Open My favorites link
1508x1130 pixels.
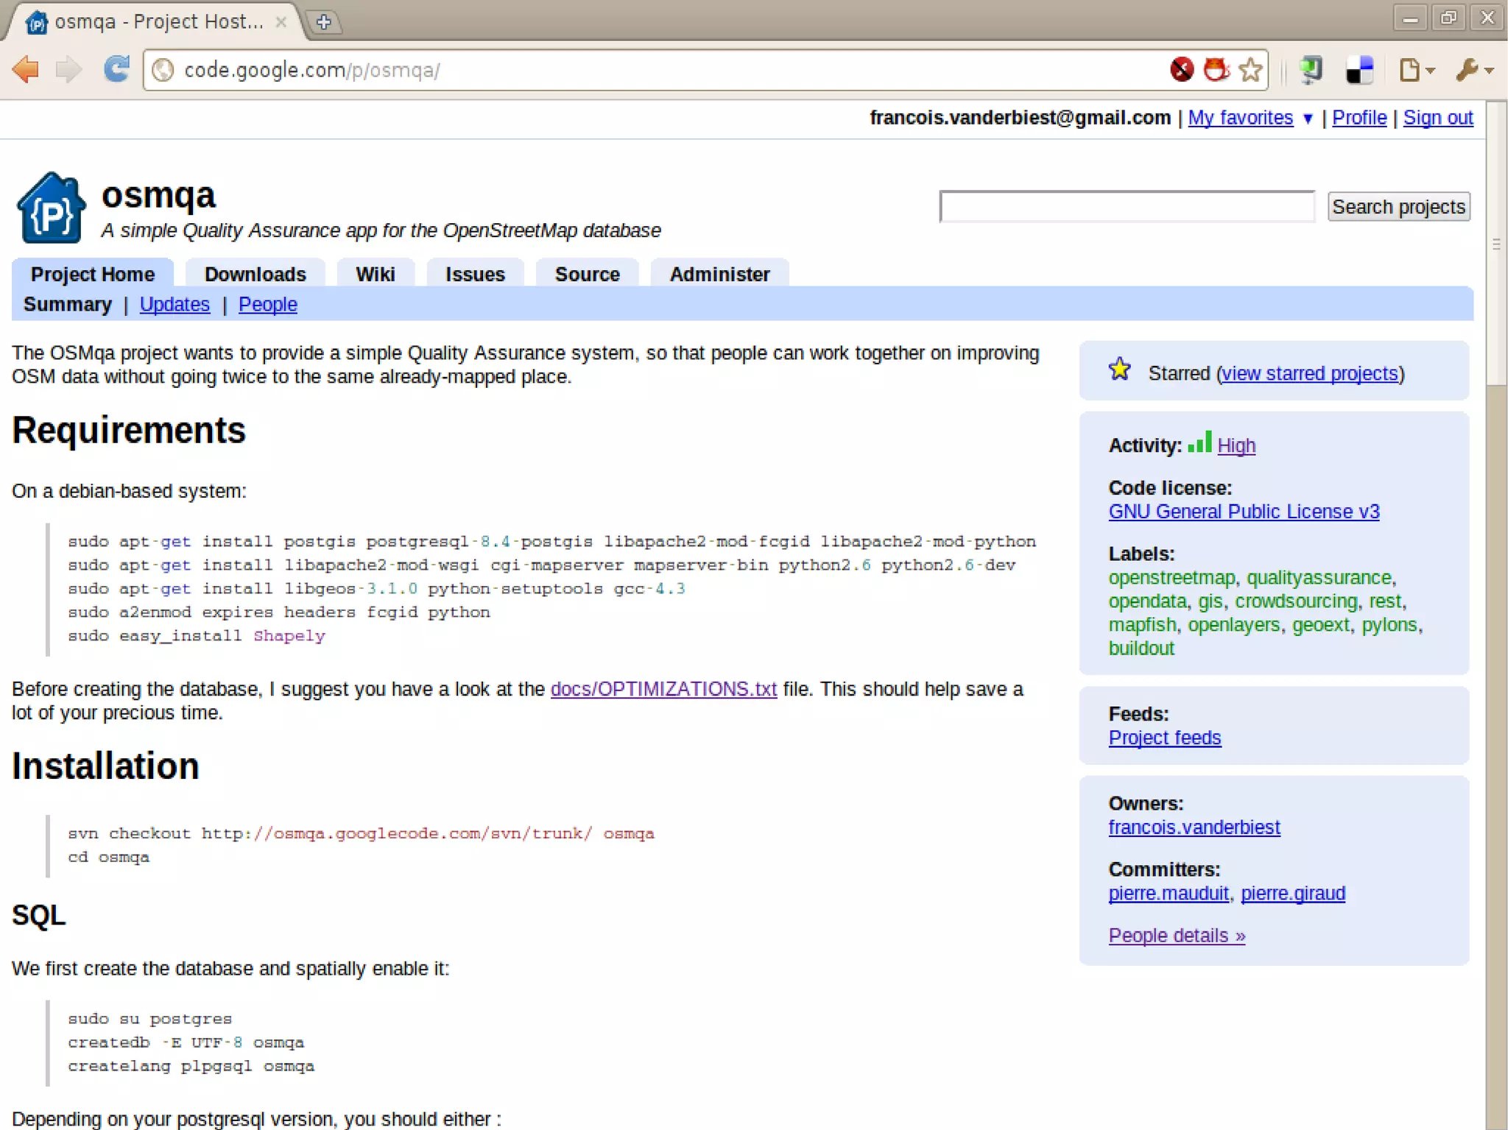point(1240,118)
